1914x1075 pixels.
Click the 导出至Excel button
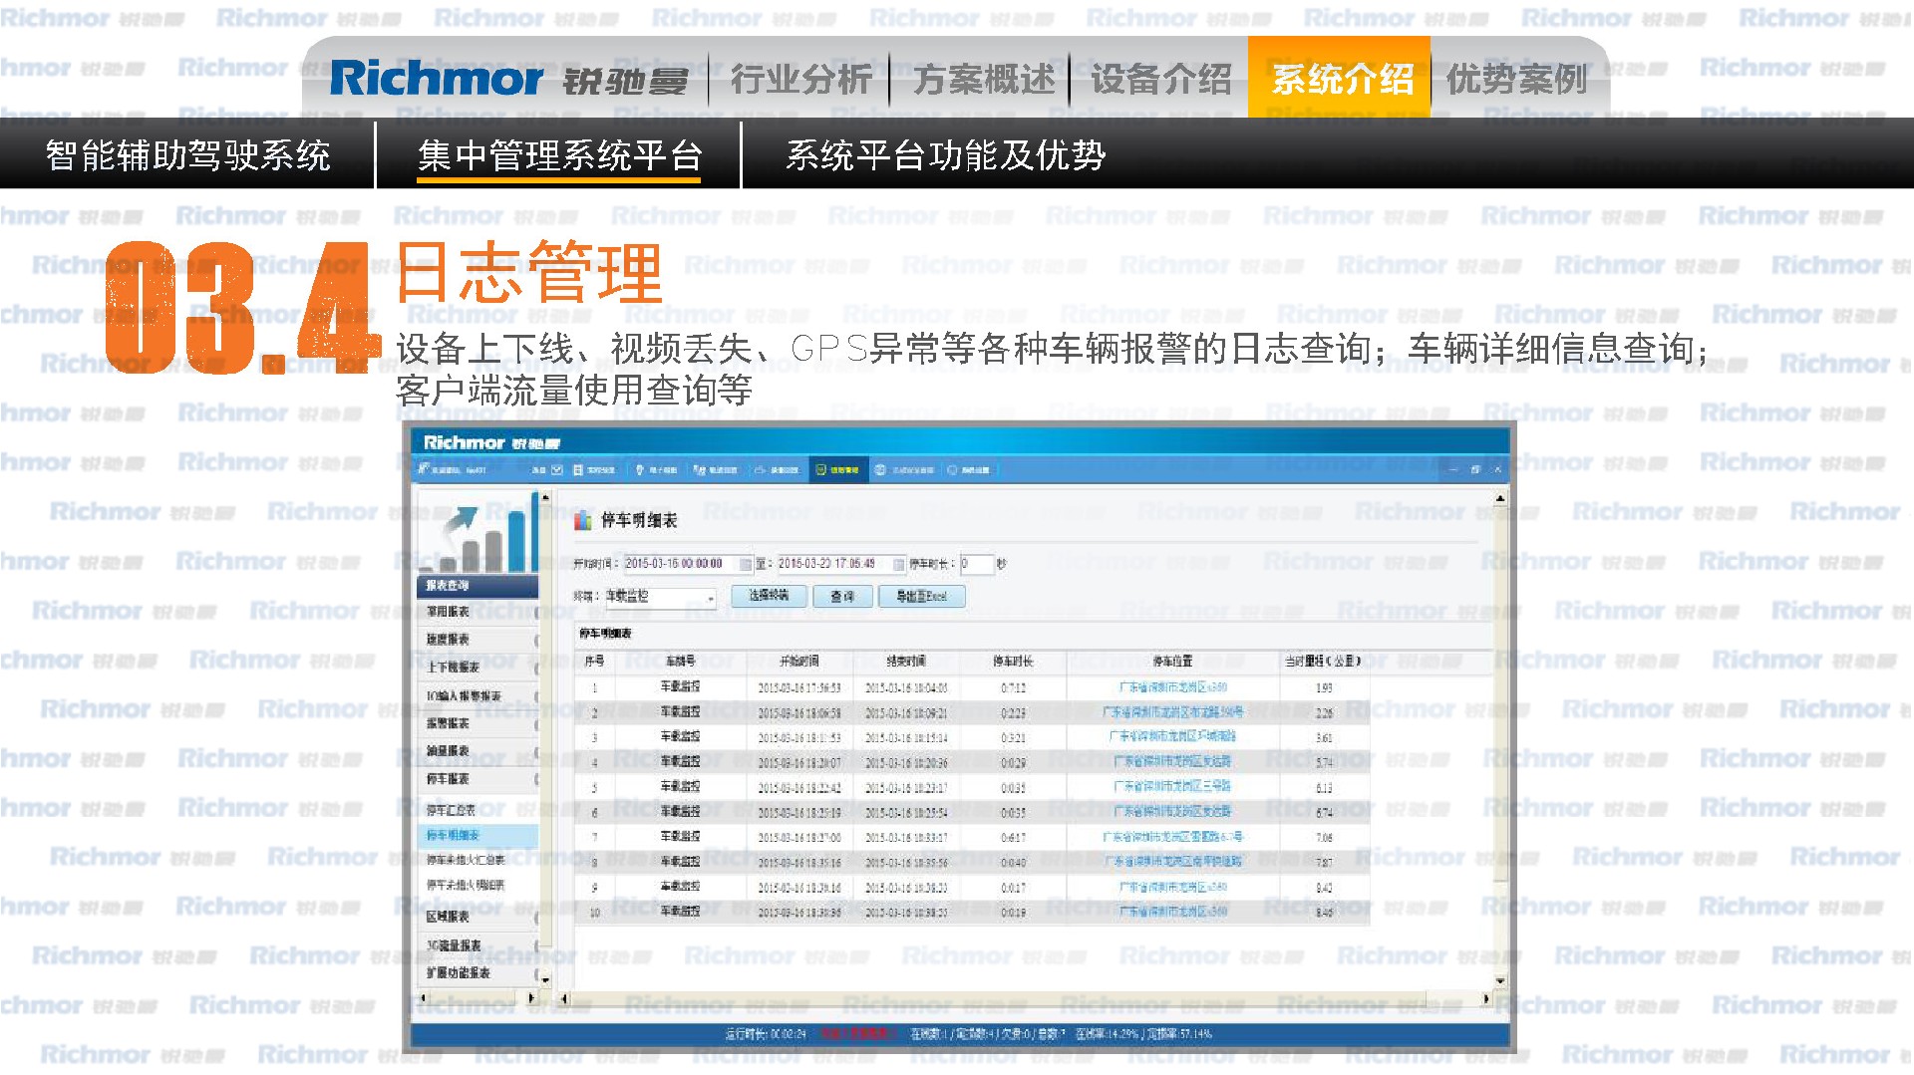coord(922,596)
